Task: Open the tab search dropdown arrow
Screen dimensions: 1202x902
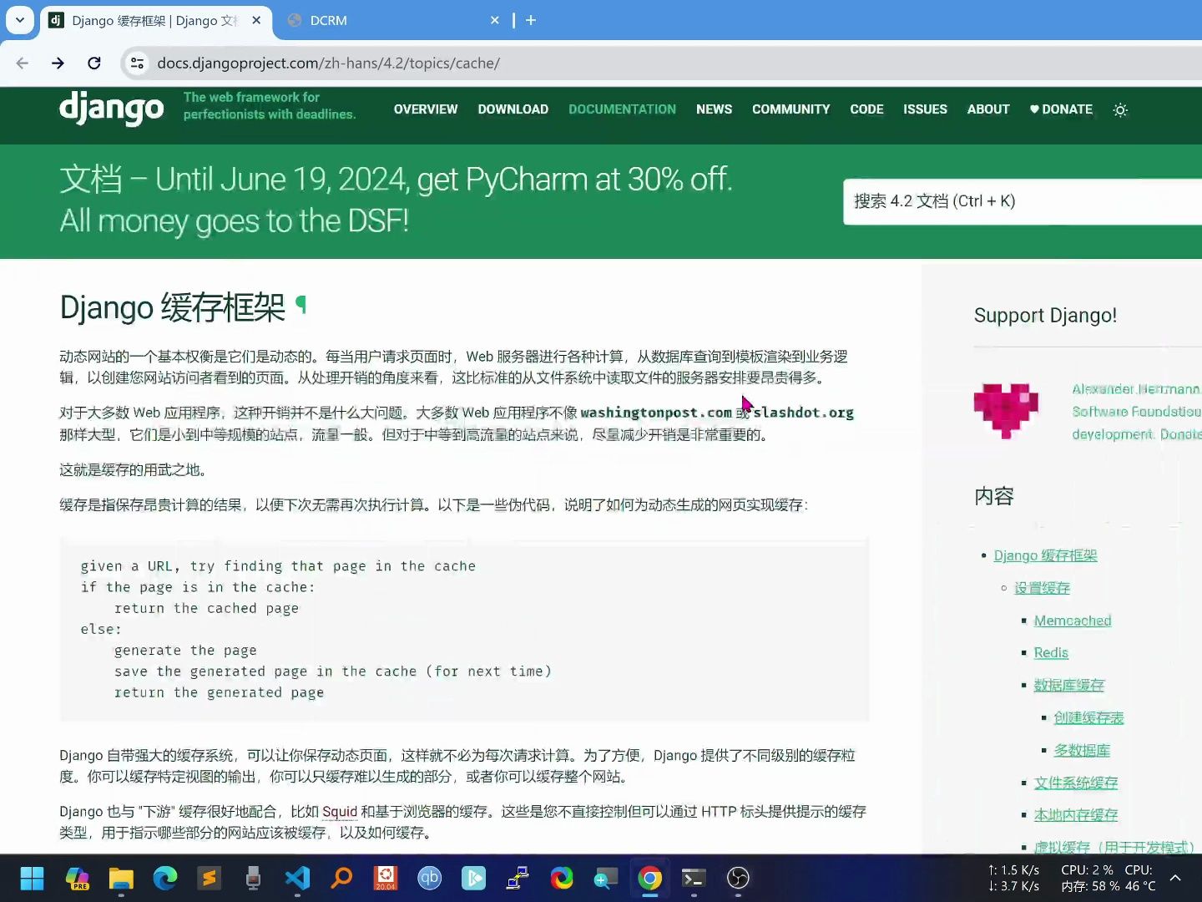Action: pos(20,20)
